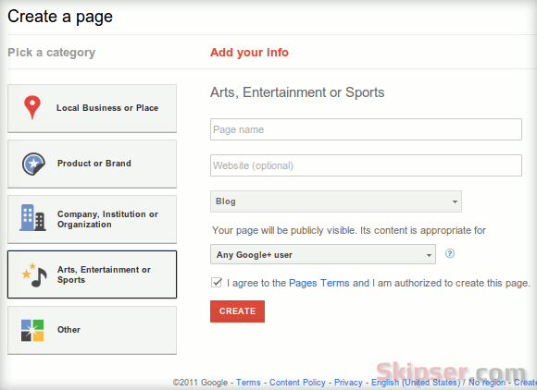Open the Terms footer link
This screenshot has height=390, width=537.
[248, 382]
